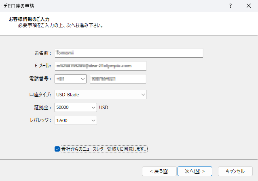Close the デモ口座の申請 dialog
Screen dimensions: 258x181
249,6
